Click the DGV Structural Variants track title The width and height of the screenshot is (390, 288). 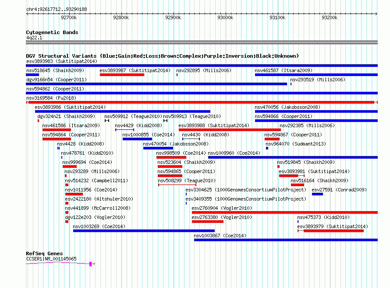coord(163,56)
